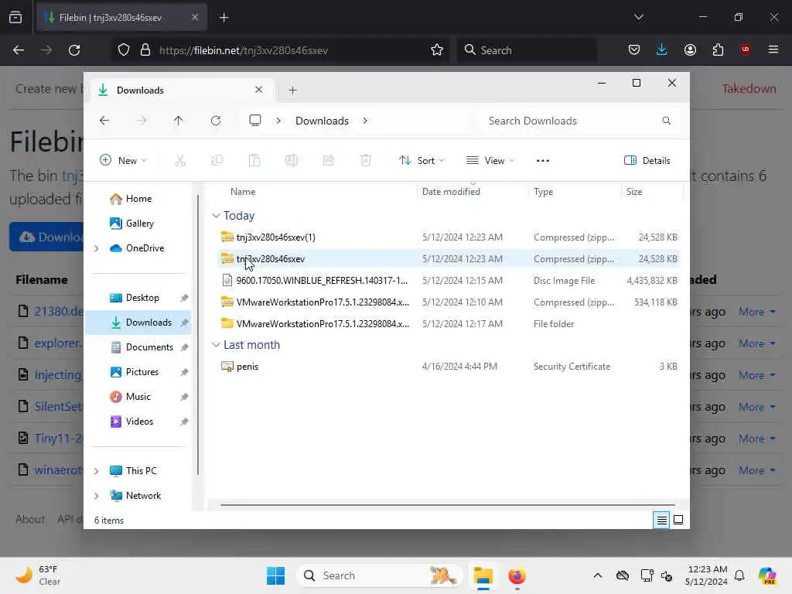Screen dimensions: 792x594
Task: Click the Paste icon in Explorer toolbar
Action: point(254,161)
